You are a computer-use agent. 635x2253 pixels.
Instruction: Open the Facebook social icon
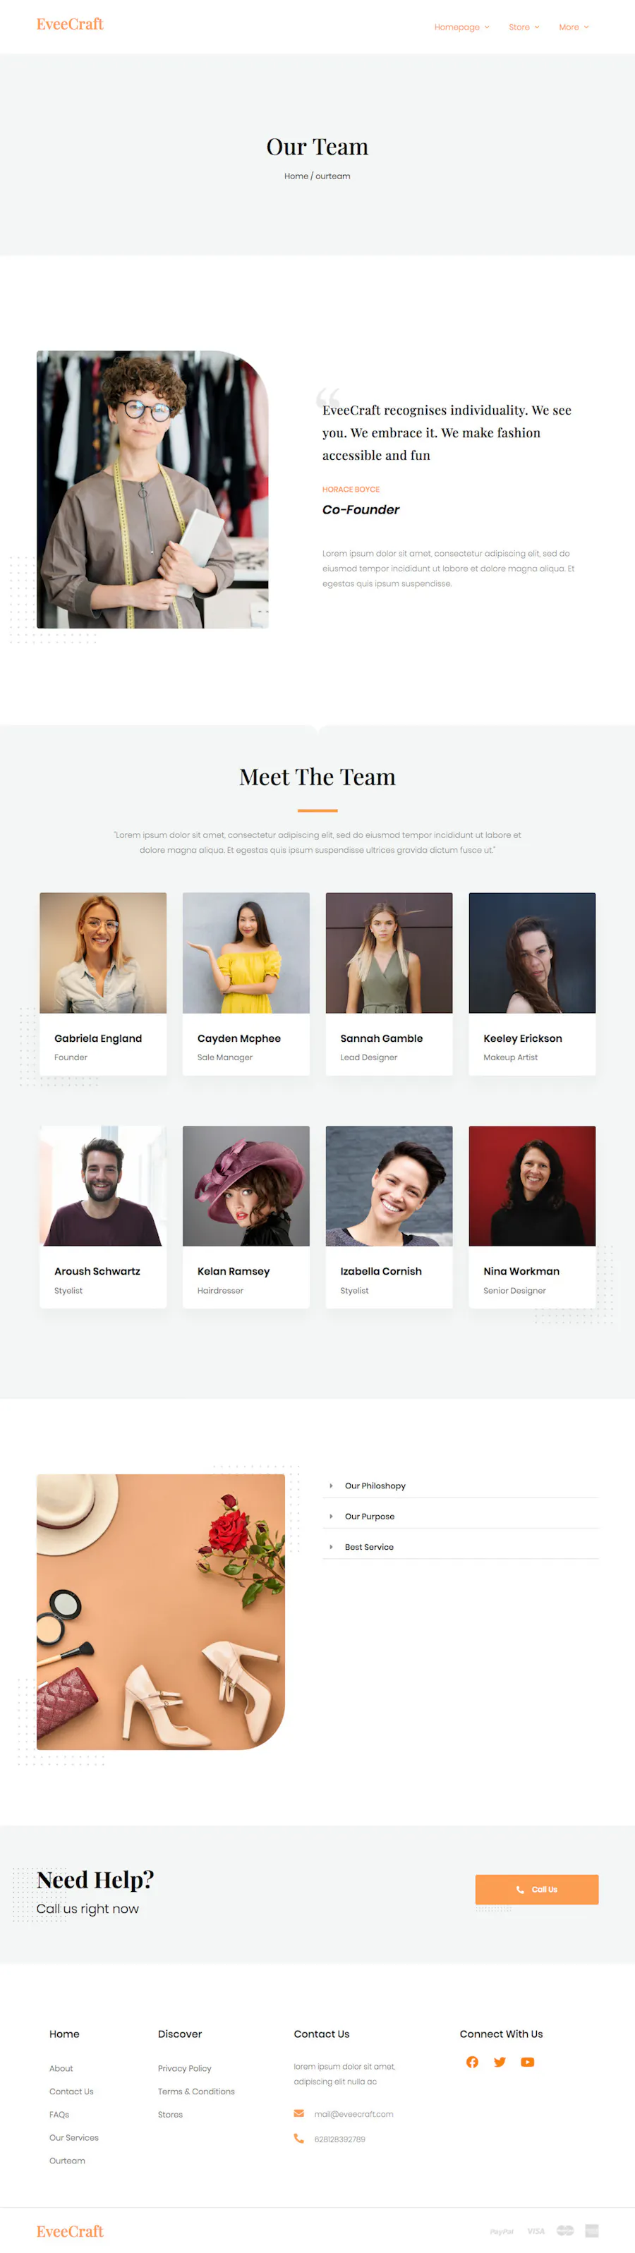tap(472, 2061)
